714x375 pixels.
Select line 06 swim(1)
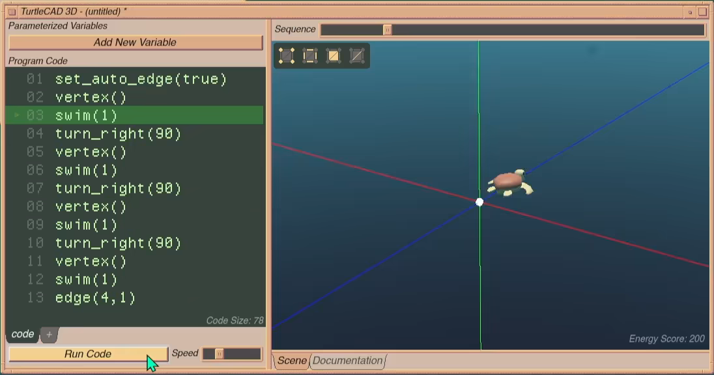coord(135,170)
